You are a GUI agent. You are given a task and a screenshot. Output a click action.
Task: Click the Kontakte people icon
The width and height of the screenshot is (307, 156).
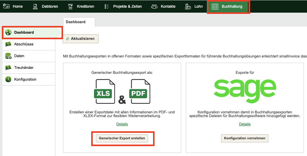154,6
